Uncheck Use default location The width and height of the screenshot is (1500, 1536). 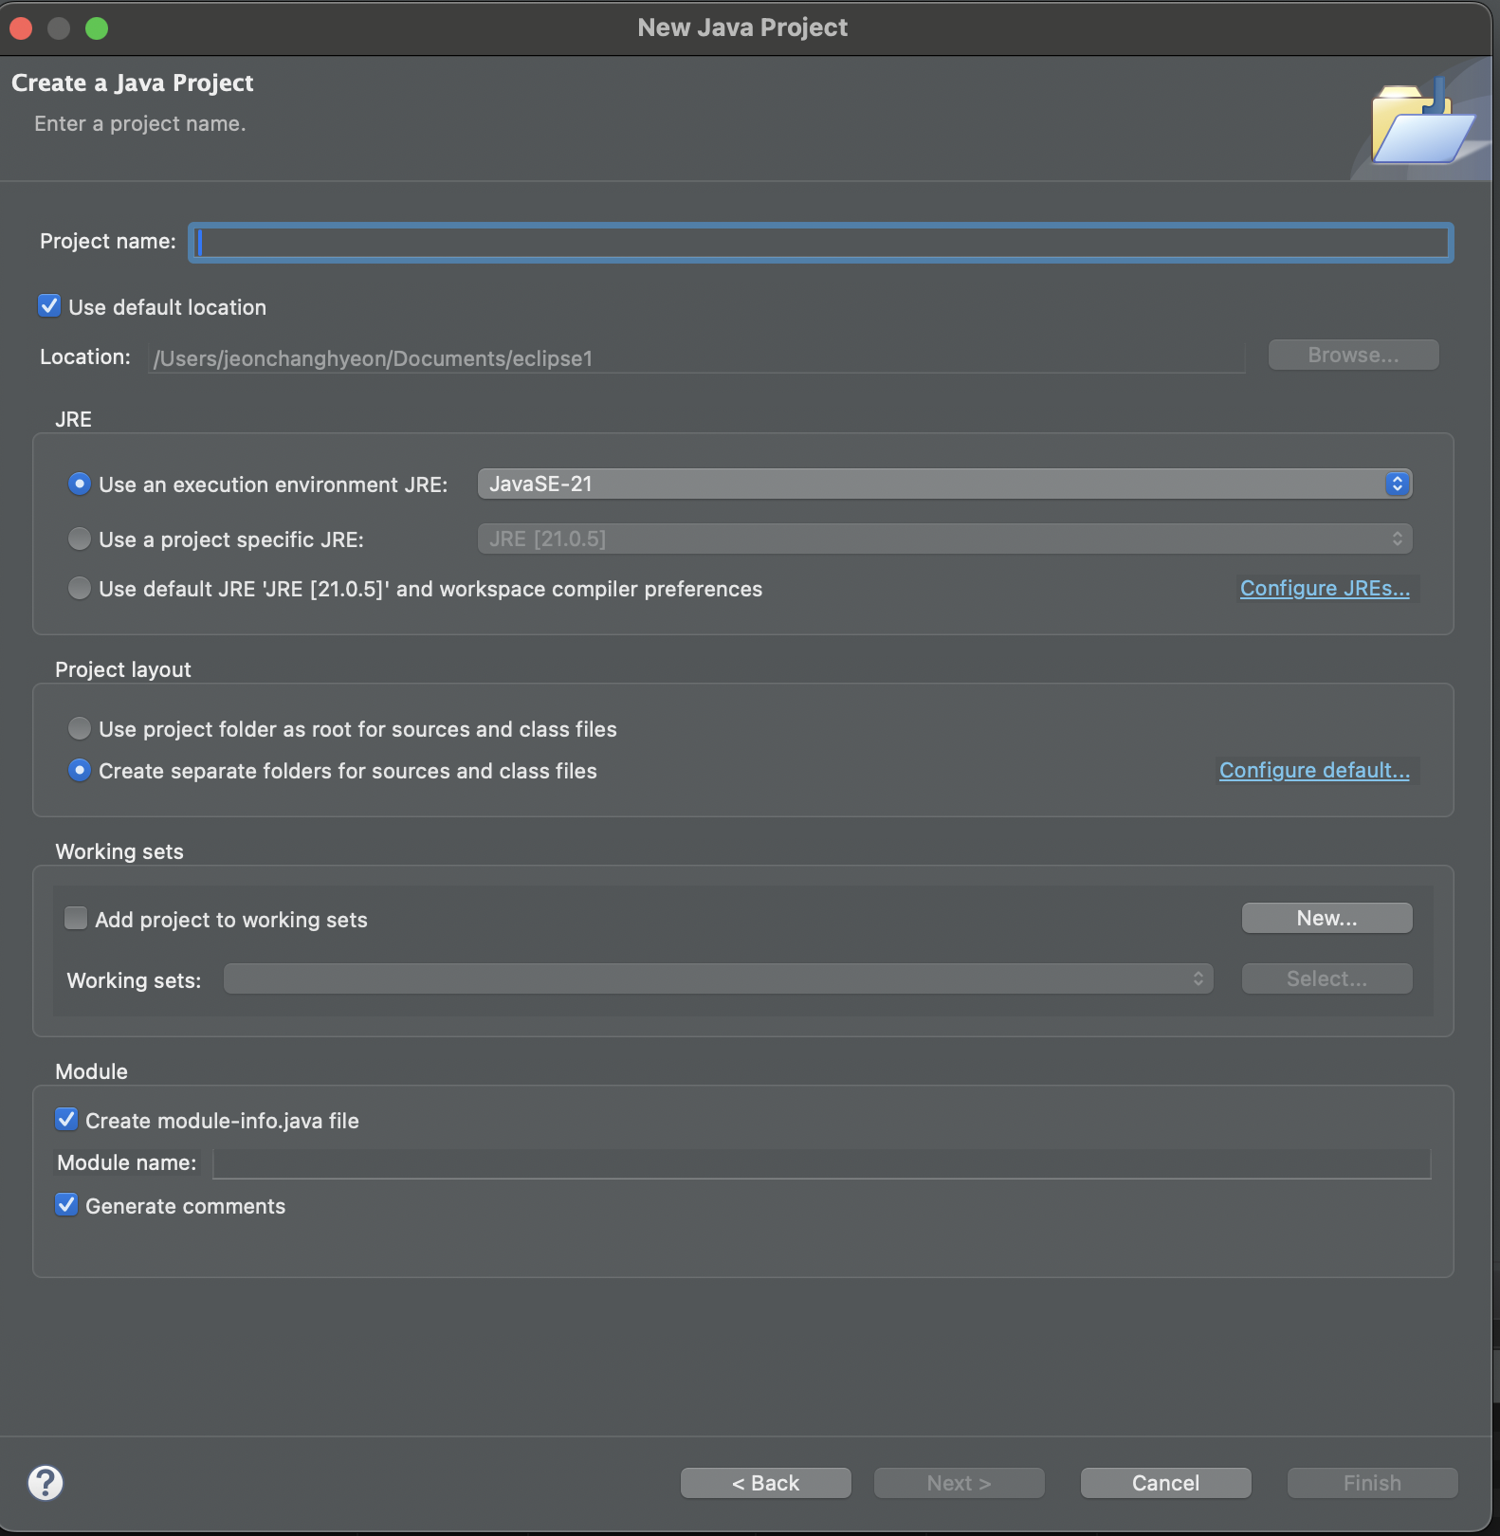[x=49, y=306]
